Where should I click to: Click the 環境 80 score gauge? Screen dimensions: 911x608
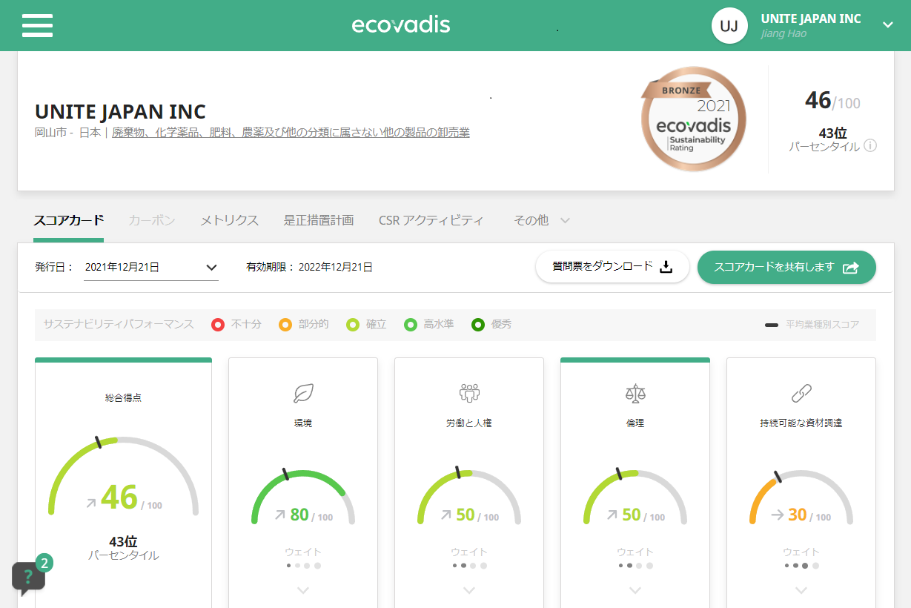click(303, 497)
